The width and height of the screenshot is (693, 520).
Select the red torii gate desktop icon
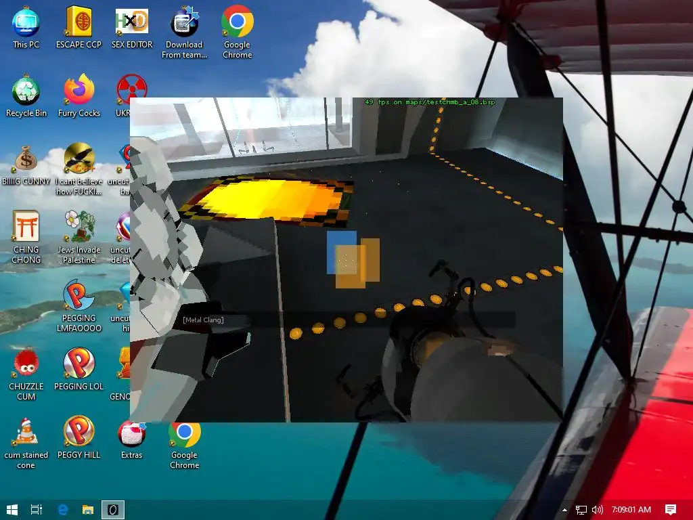coord(26,238)
